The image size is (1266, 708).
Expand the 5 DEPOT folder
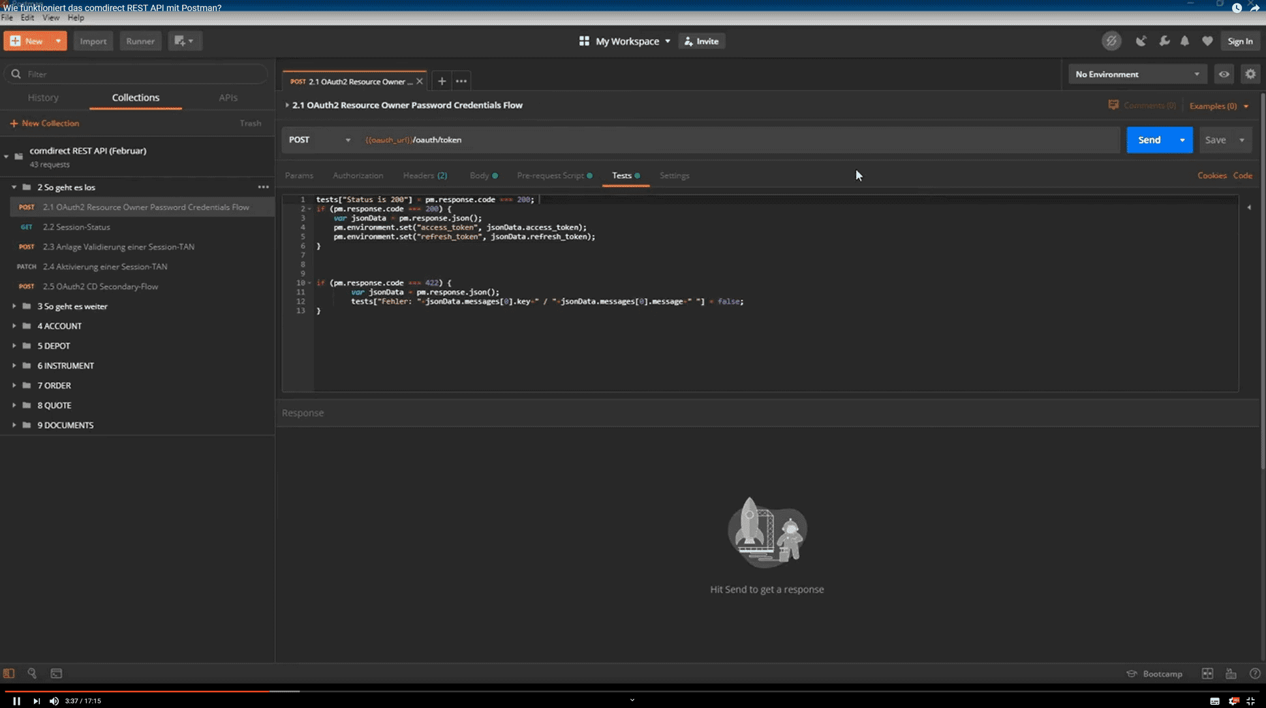coord(14,346)
